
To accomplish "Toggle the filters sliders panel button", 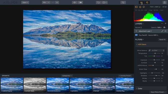I will [x=147, y=2].
